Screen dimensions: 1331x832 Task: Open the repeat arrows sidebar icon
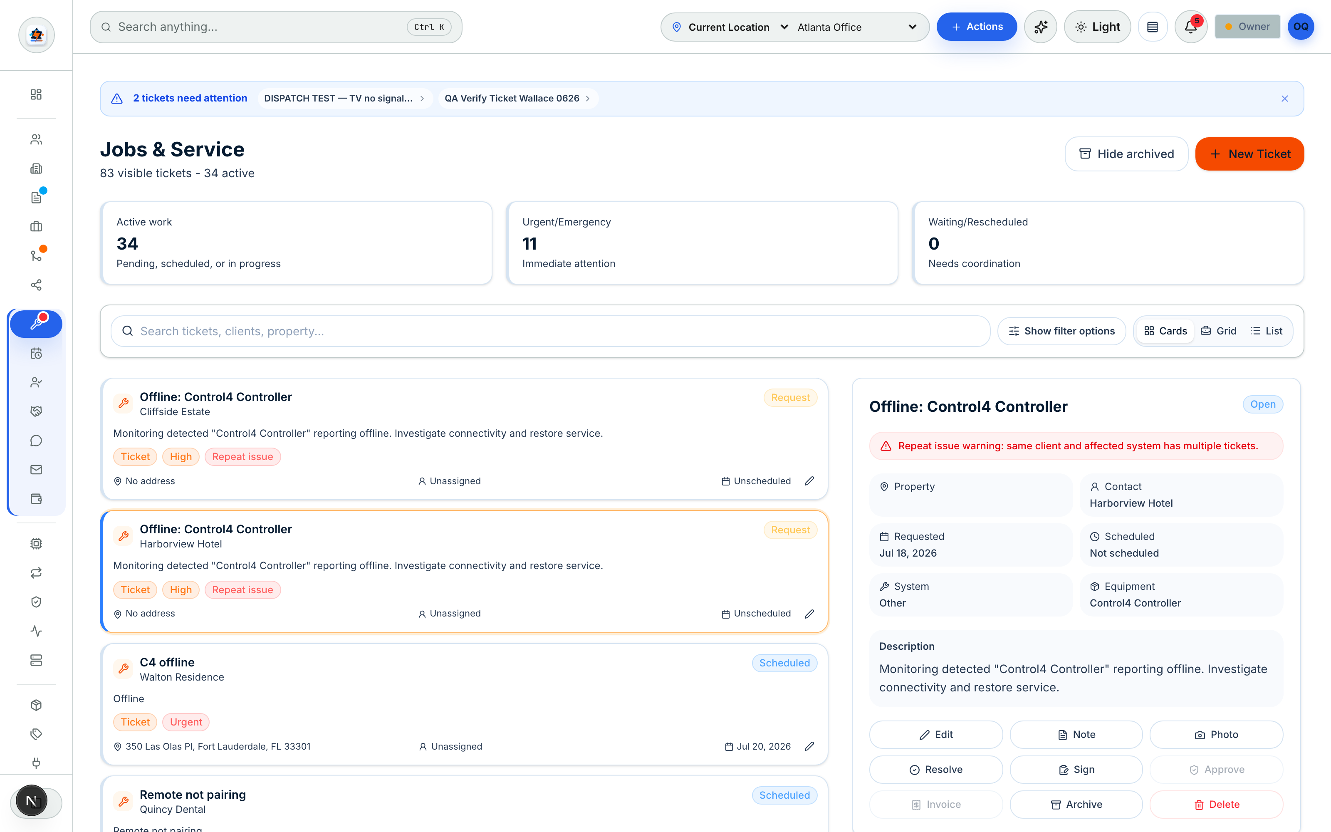pos(36,573)
